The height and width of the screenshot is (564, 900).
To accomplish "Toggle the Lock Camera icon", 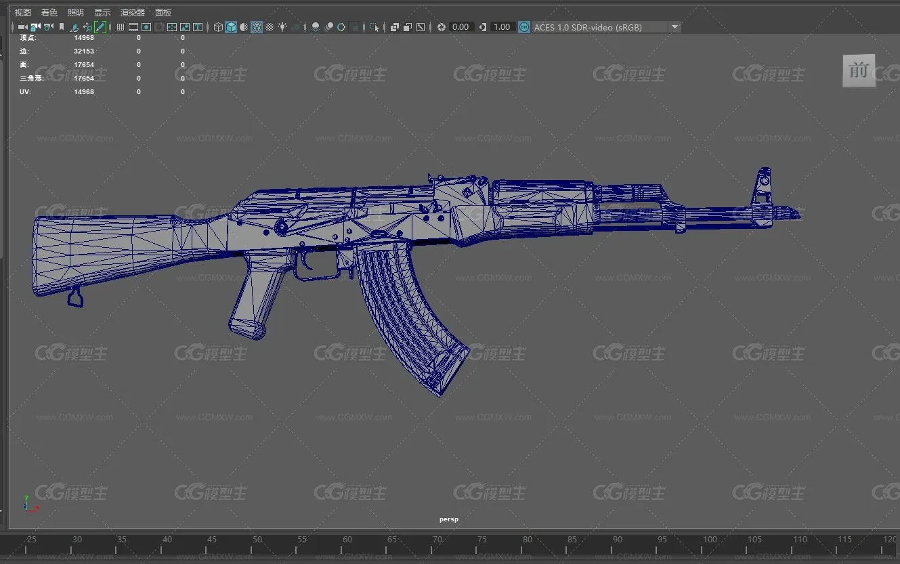I will pyautogui.click(x=35, y=27).
